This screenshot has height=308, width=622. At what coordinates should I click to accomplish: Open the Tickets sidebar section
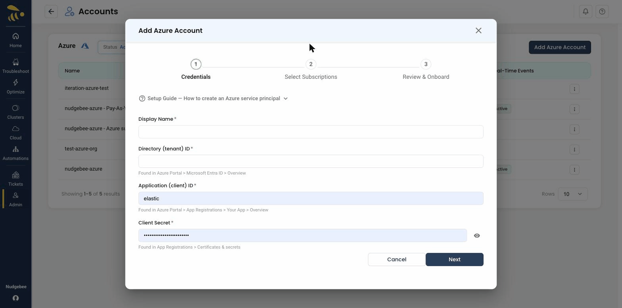(x=15, y=179)
